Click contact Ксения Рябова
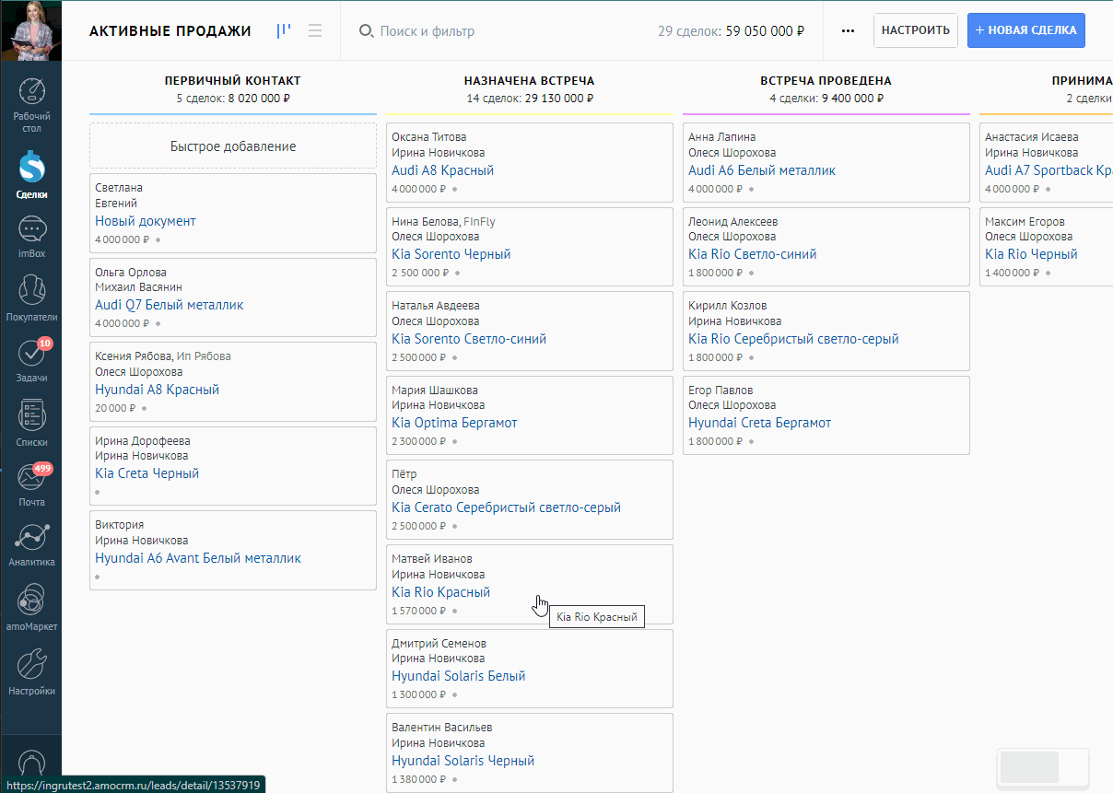 [x=133, y=356]
